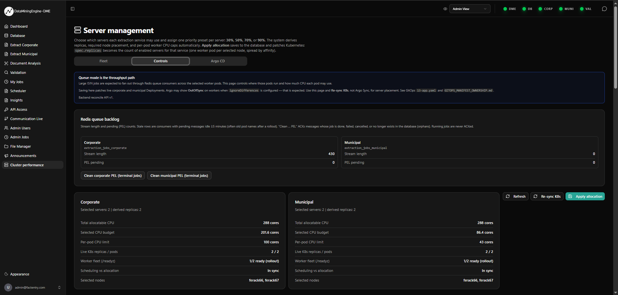Click Corporate selected CPU budget 201.6 cores
The width and height of the screenshot is (618, 295).
coord(270,232)
